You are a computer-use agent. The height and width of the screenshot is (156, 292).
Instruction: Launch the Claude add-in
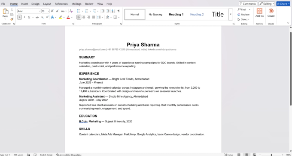[x=271, y=13]
